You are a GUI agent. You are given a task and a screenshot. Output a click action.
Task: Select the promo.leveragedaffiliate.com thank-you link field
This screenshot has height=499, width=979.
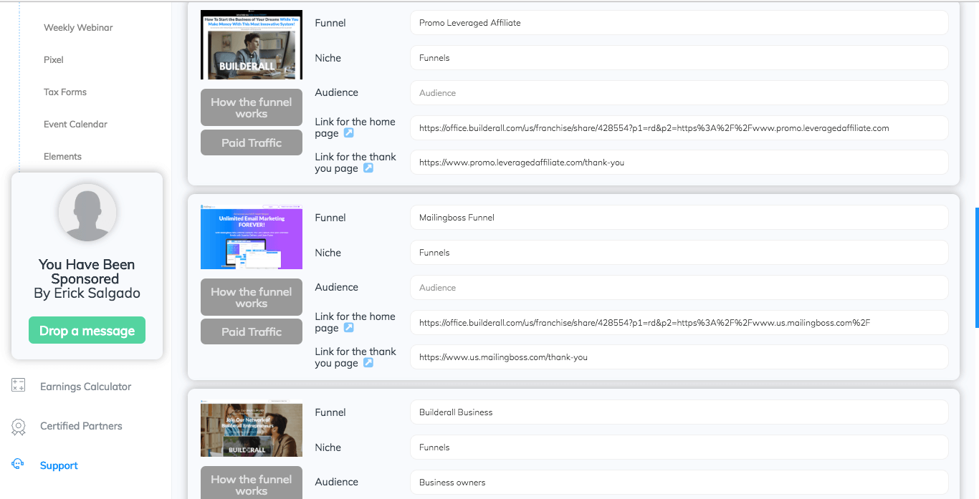(679, 163)
